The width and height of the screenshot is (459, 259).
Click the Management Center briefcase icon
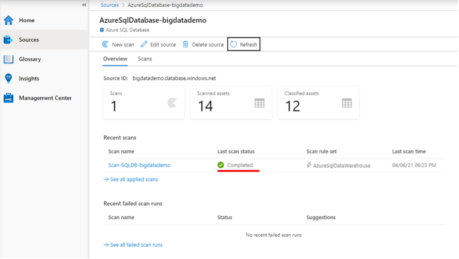point(8,98)
